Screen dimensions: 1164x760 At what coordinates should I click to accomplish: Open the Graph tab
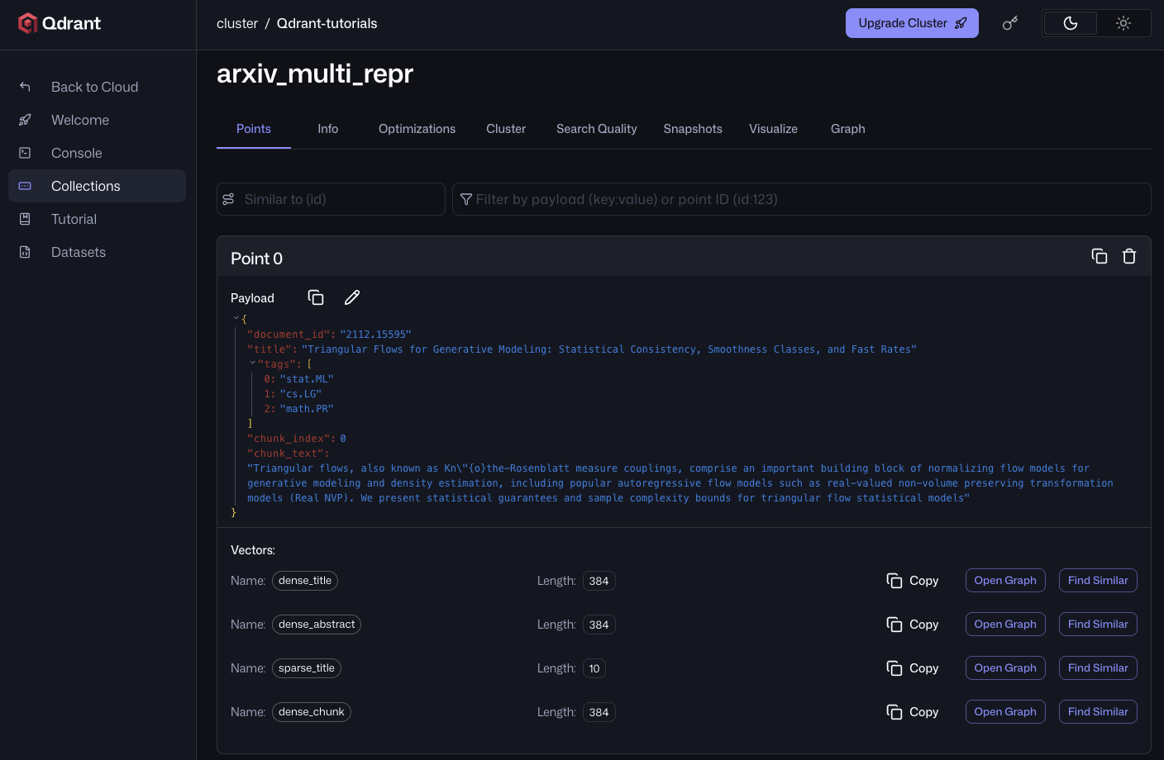[x=848, y=129]
